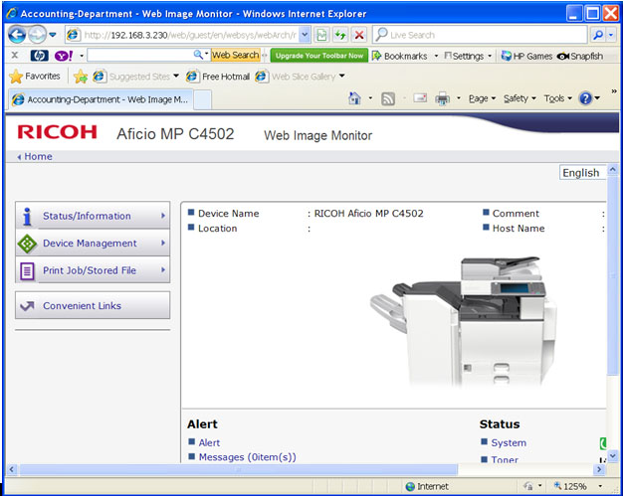Click scroll up arrow on vertical scrollbar
This screenshot has height=496, width=623.
[x=612, y=169]
